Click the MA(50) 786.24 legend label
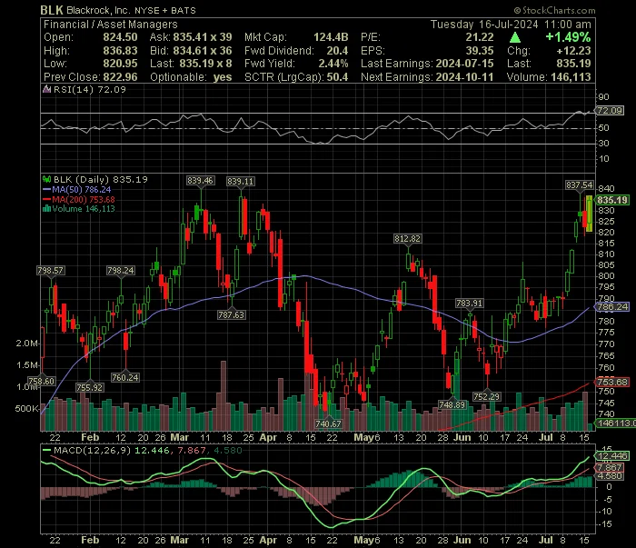 click(x=82, y=189)
